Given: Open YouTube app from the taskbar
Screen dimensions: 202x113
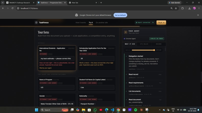Looking at the screenshot, I should [x=101, y=110].
